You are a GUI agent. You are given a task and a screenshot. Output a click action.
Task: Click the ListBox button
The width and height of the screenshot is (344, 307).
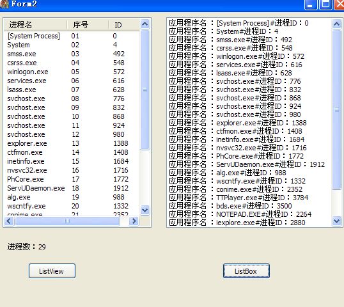point(246,271)
